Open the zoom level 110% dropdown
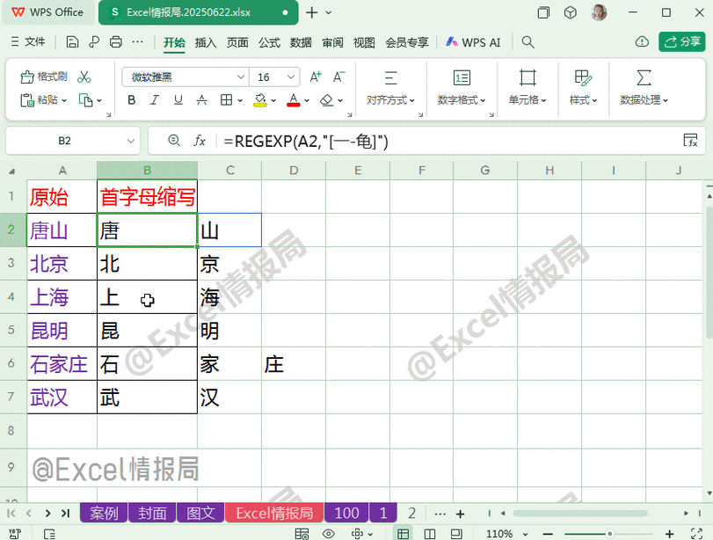The image size is (713, 540). click(x=525, y=534)
